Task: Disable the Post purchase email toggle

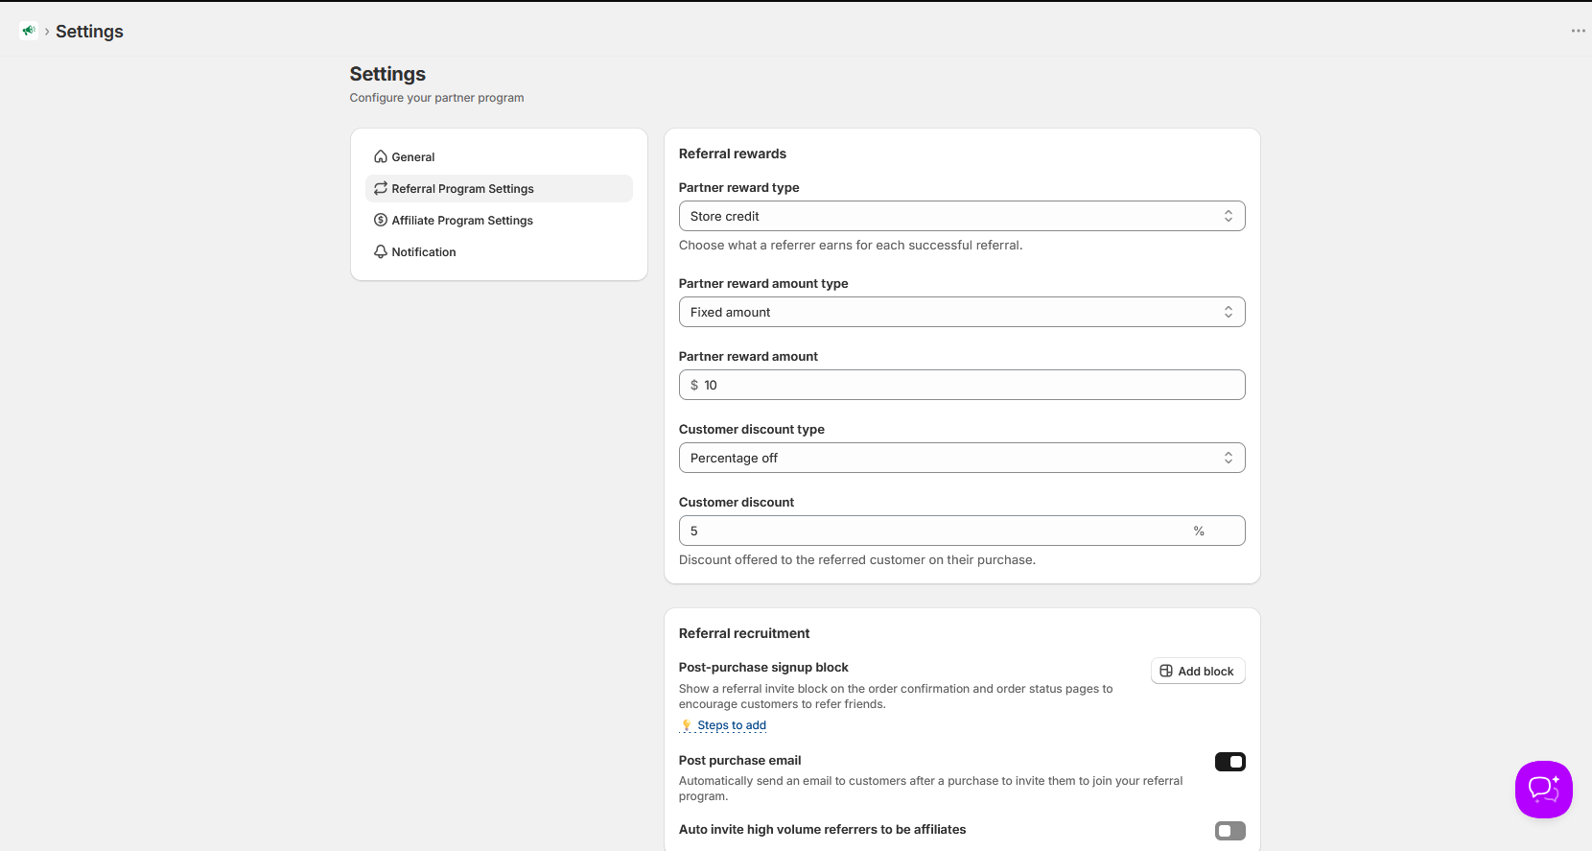Action: (x=1230, y=762)
